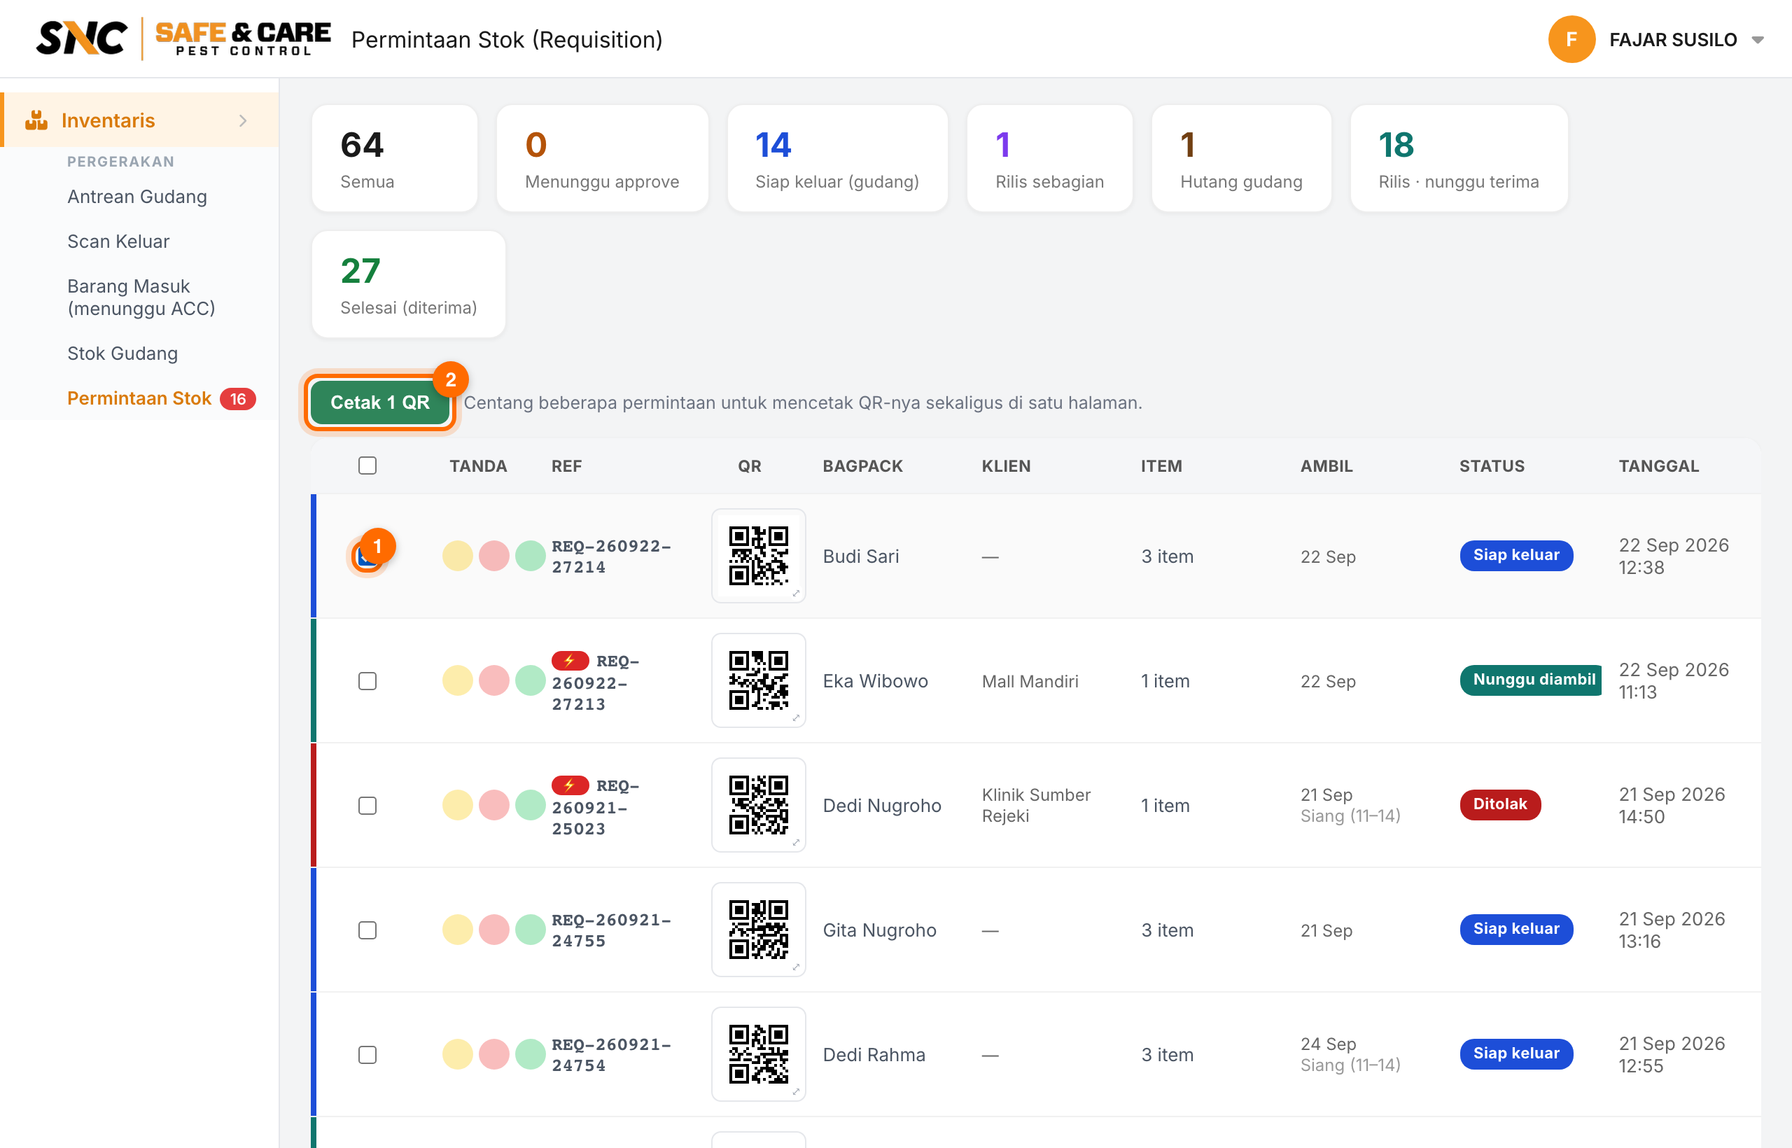The height and width of the screenshot is (1148, 1792).
Task: Click red mark dot on Budi Sari row
Action: pos(494,556)
